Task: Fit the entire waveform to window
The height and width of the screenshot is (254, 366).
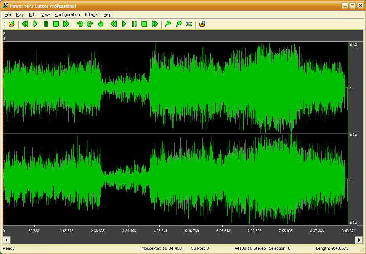Action: click(189, 24)
